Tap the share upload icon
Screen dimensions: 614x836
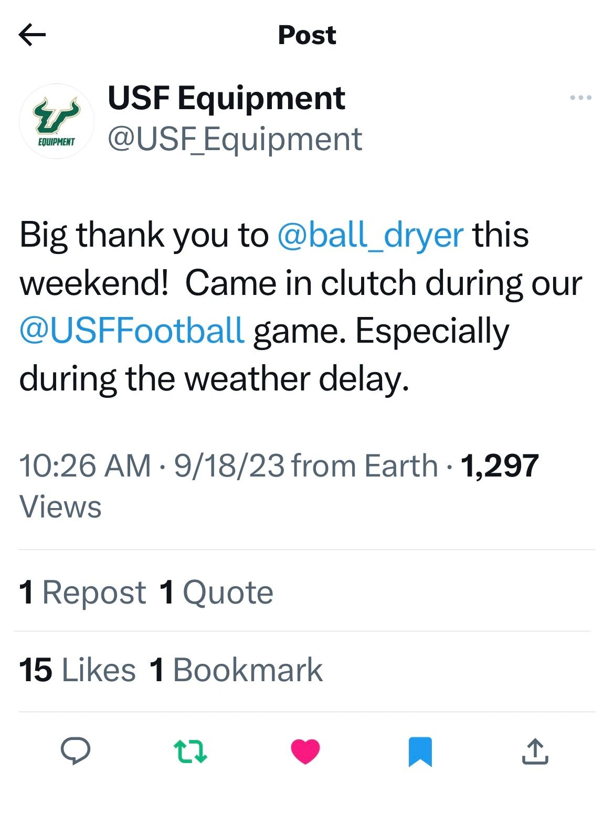pyautogui.click(x=535, y=752)
